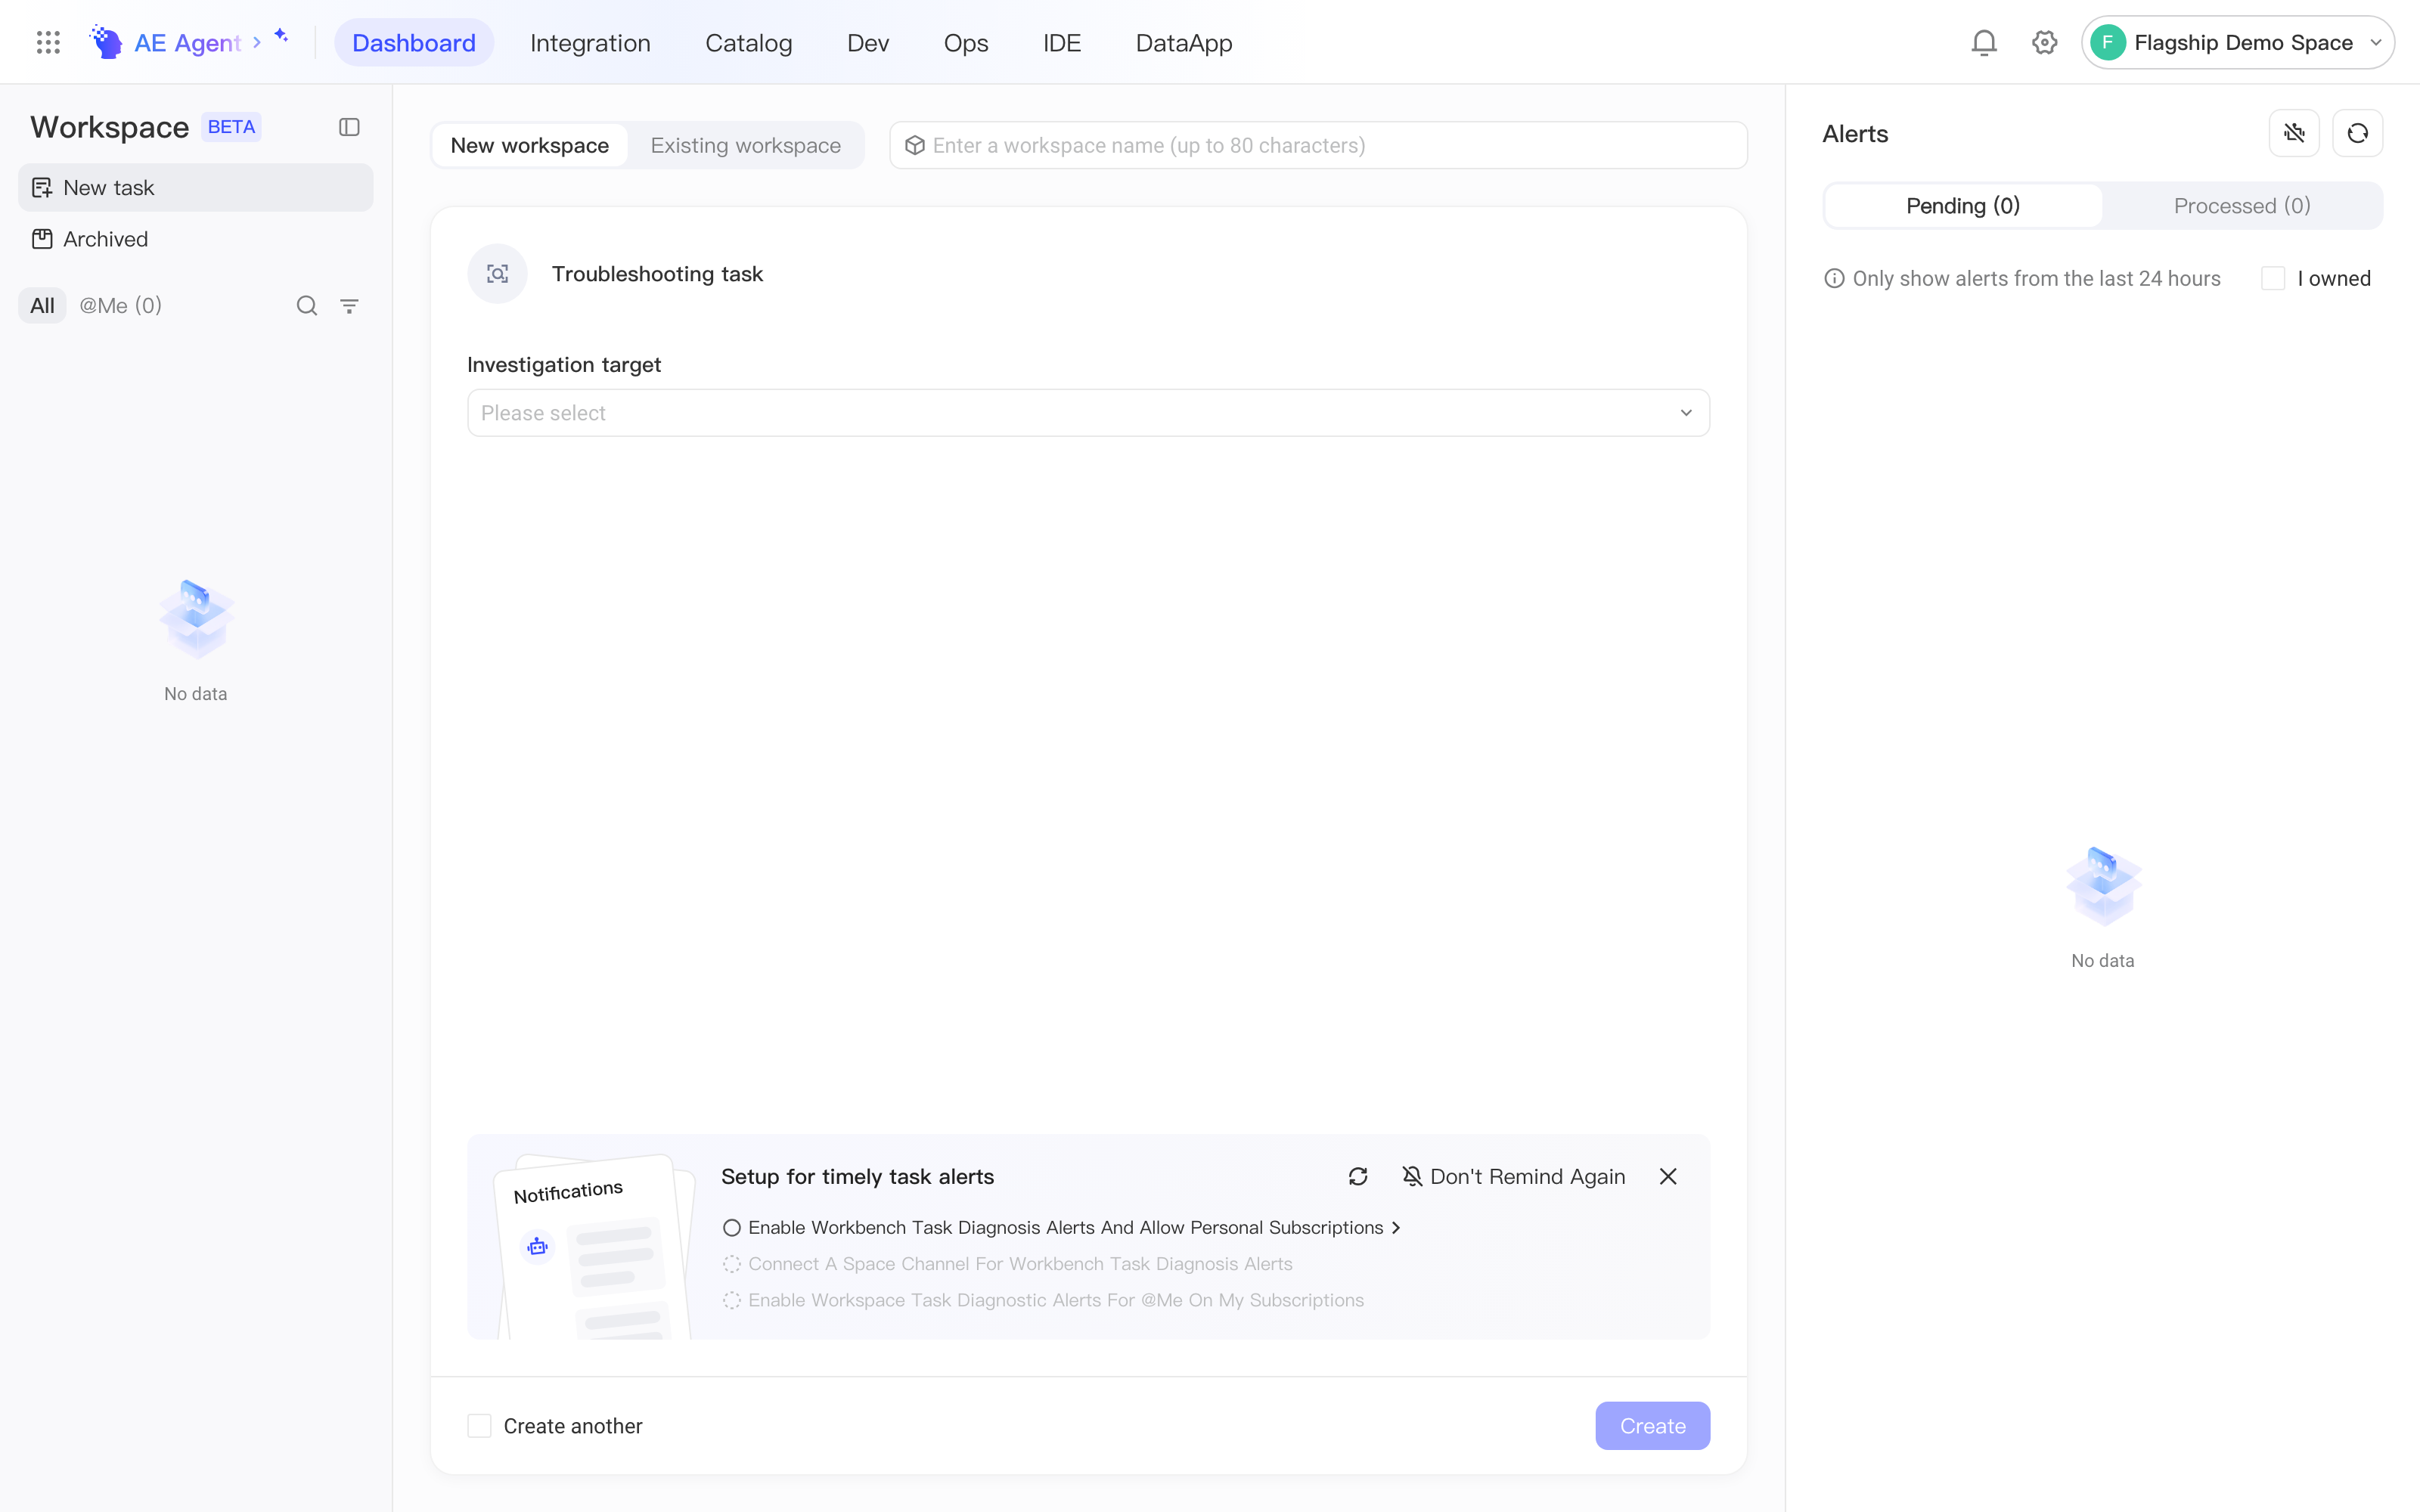Open notifications bell icon
The height and width of the screenshot is (1512, 2420).
point(1984,42)
